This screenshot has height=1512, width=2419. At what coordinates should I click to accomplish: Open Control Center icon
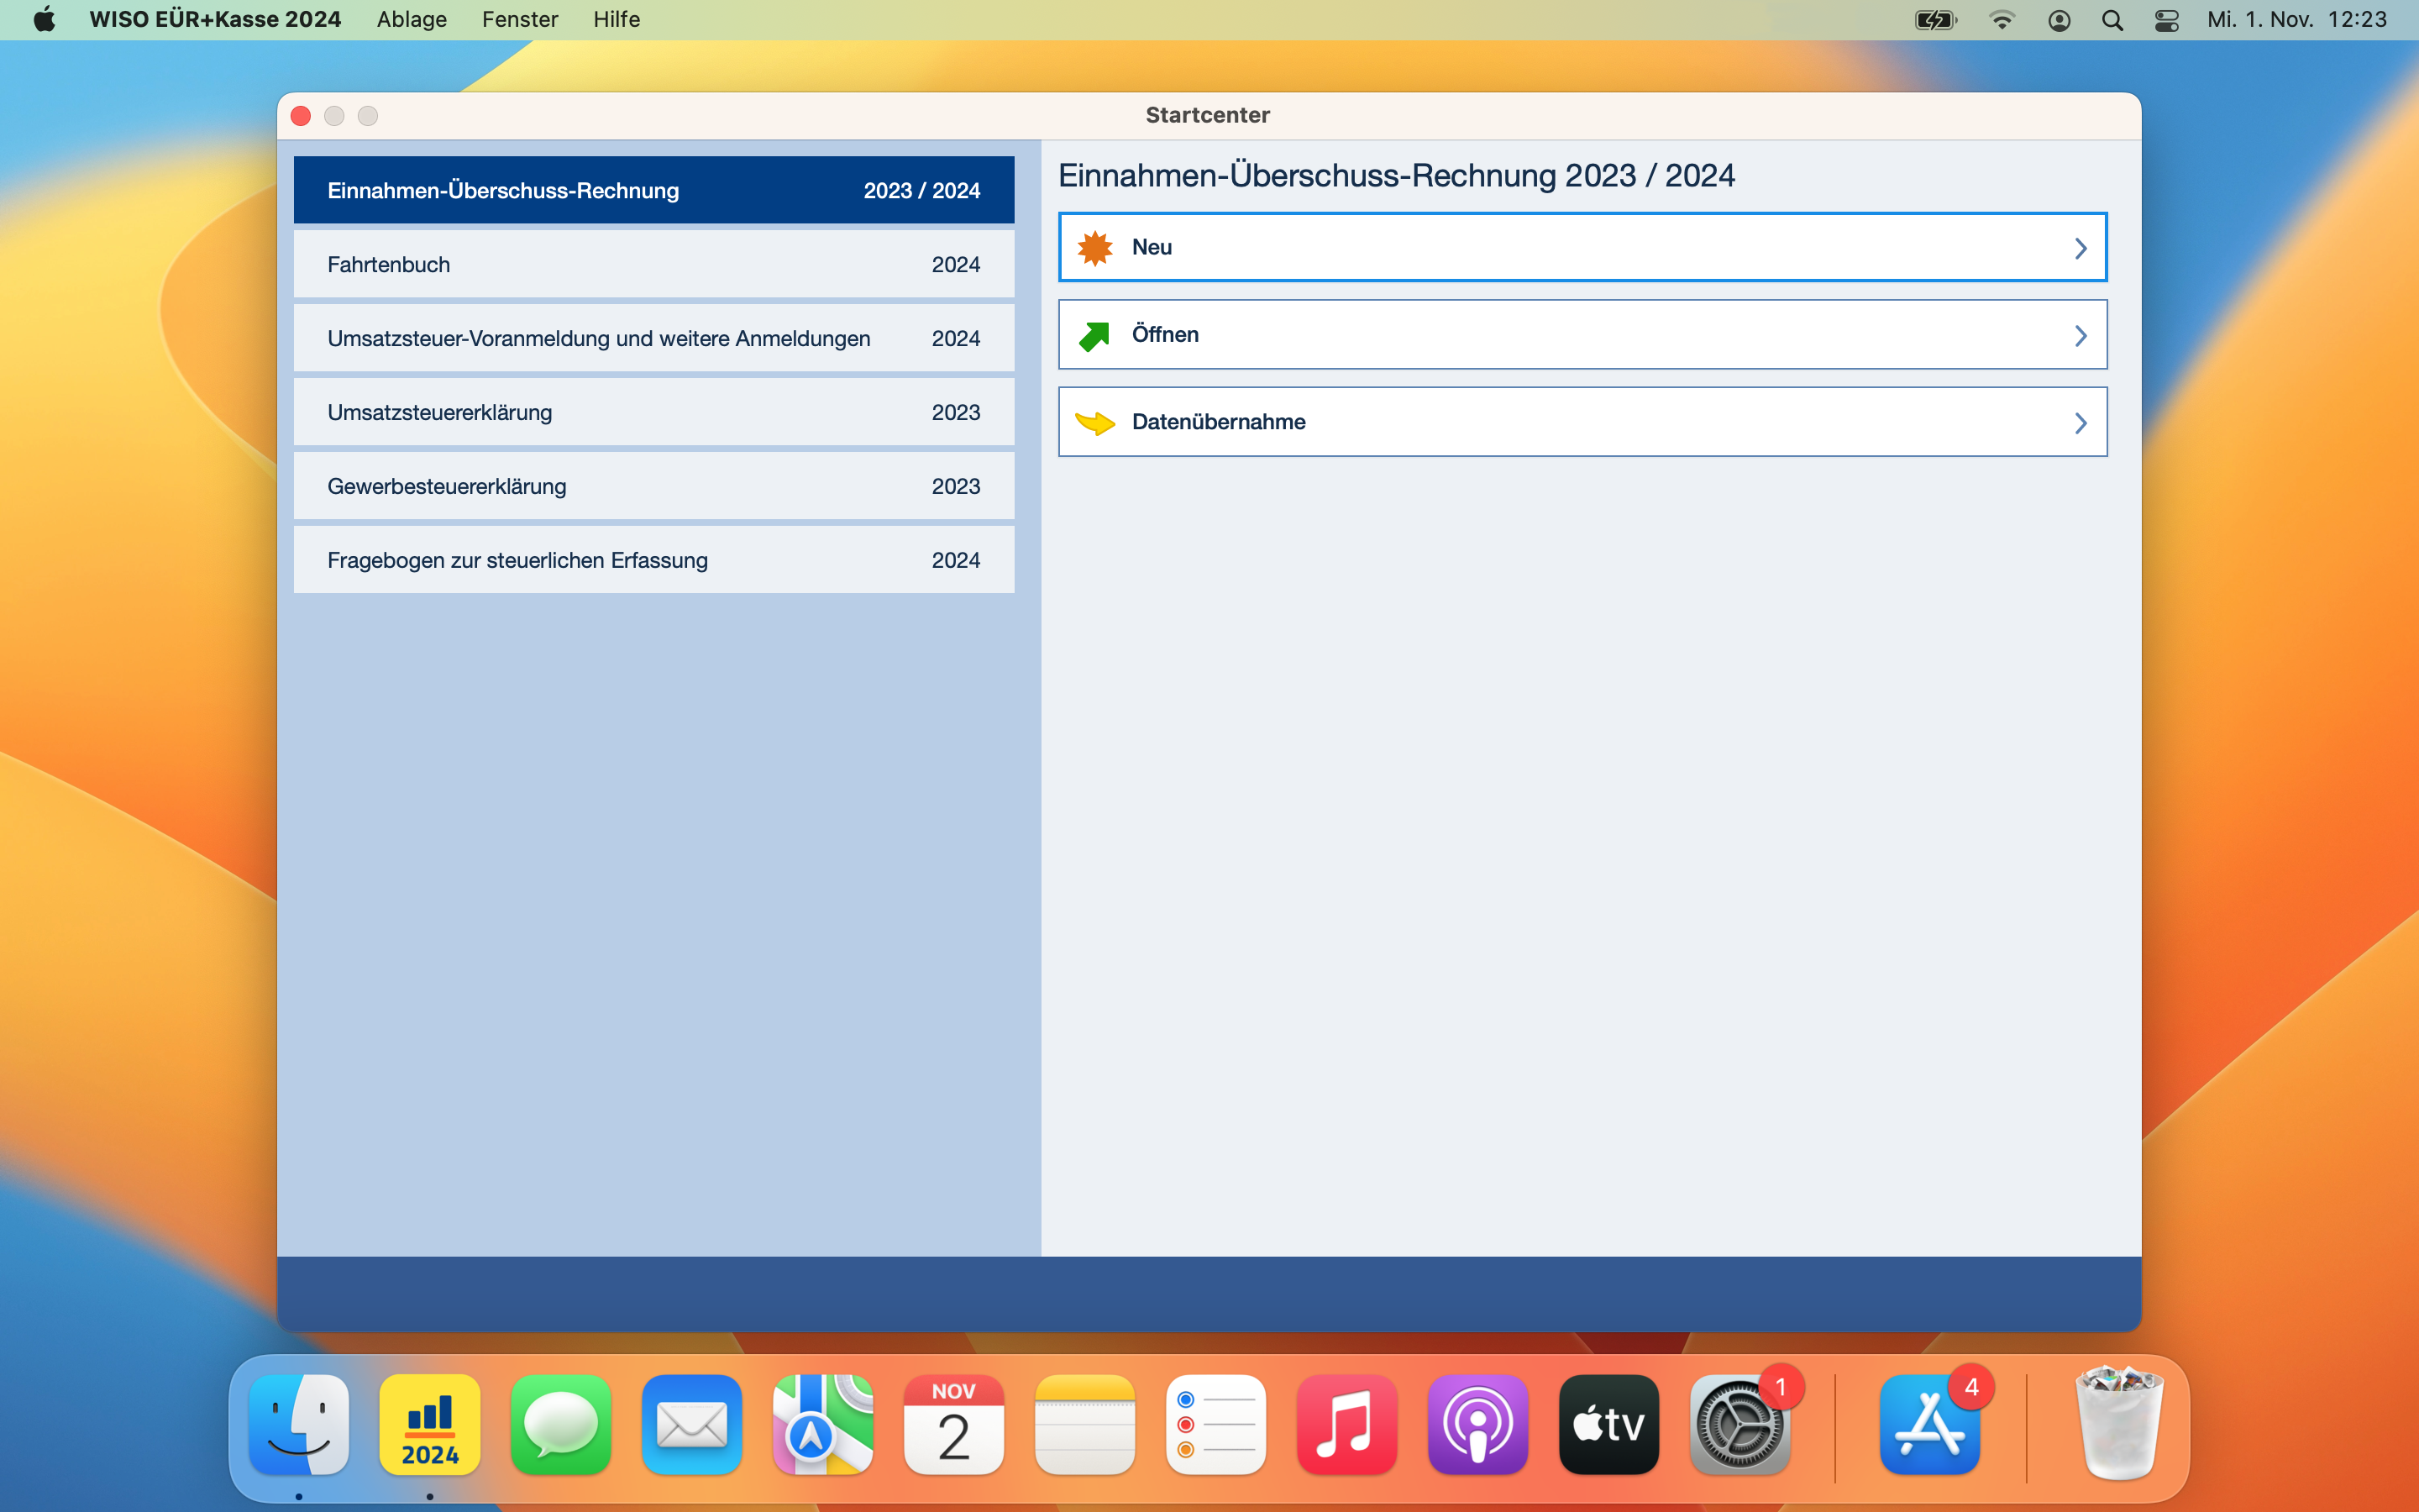click(x=2166, y=20)
